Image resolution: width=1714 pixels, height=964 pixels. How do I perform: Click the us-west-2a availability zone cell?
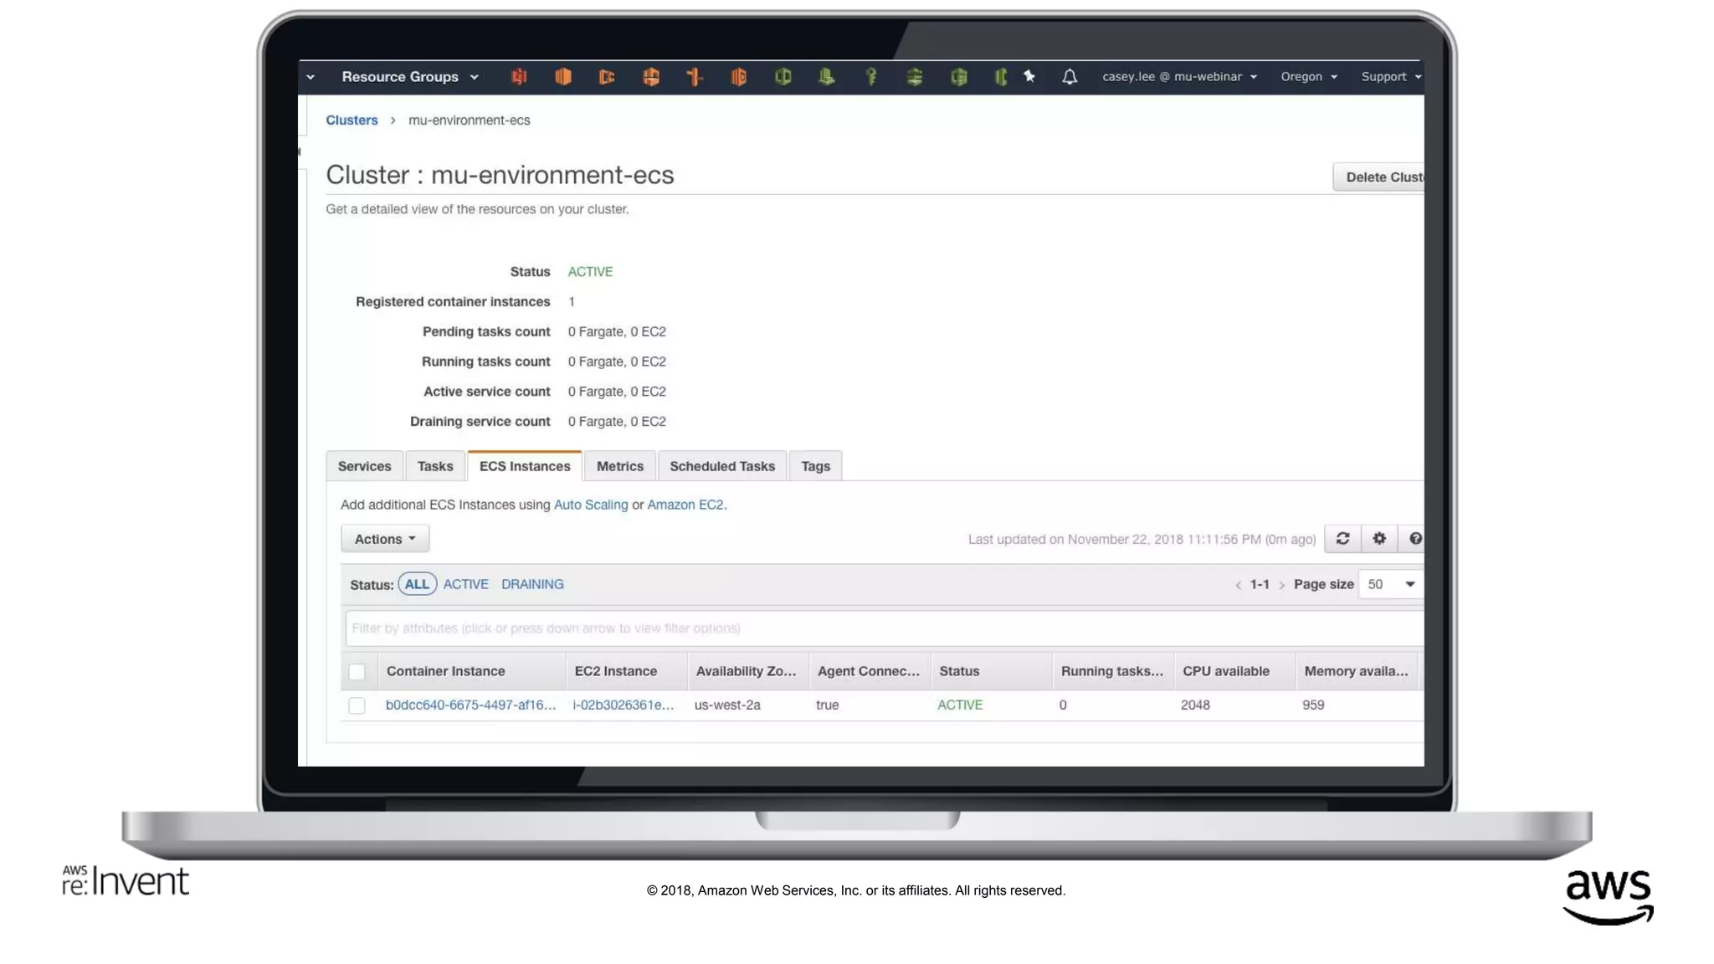727,705
